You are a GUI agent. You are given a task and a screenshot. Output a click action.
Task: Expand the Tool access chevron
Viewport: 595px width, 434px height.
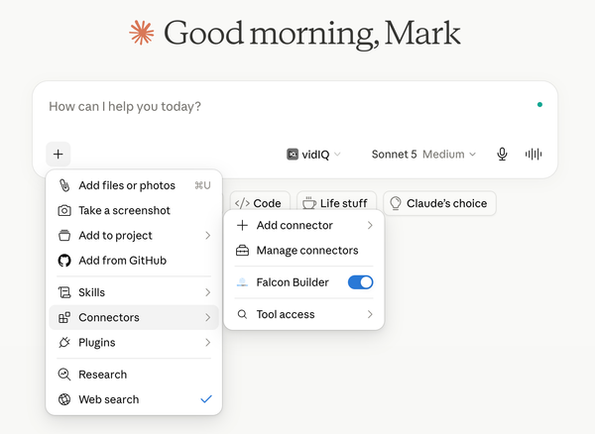[x=370, y=314]
